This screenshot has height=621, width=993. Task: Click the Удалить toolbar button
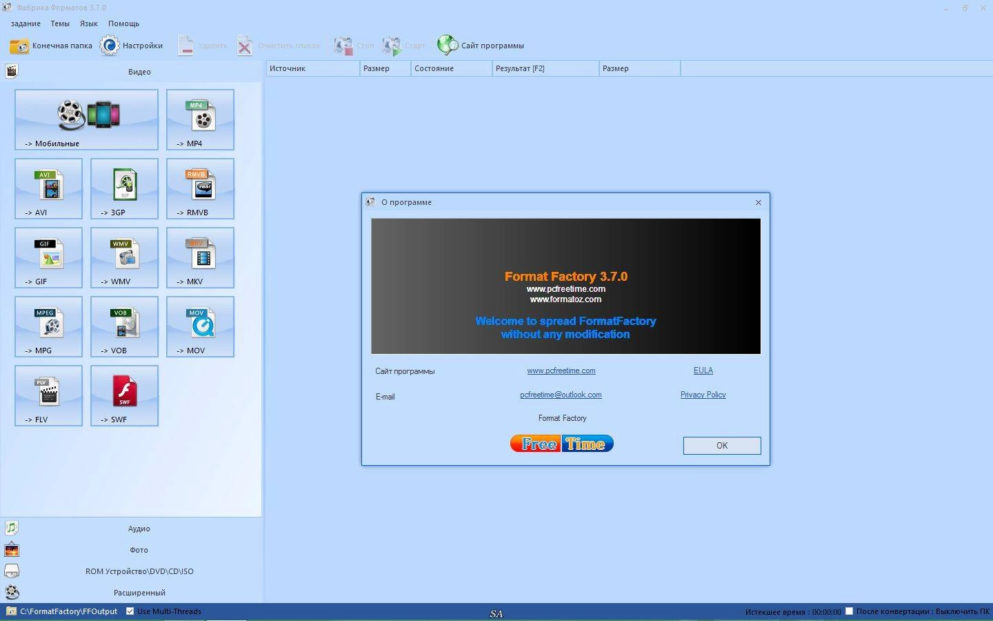click(202, 46)
